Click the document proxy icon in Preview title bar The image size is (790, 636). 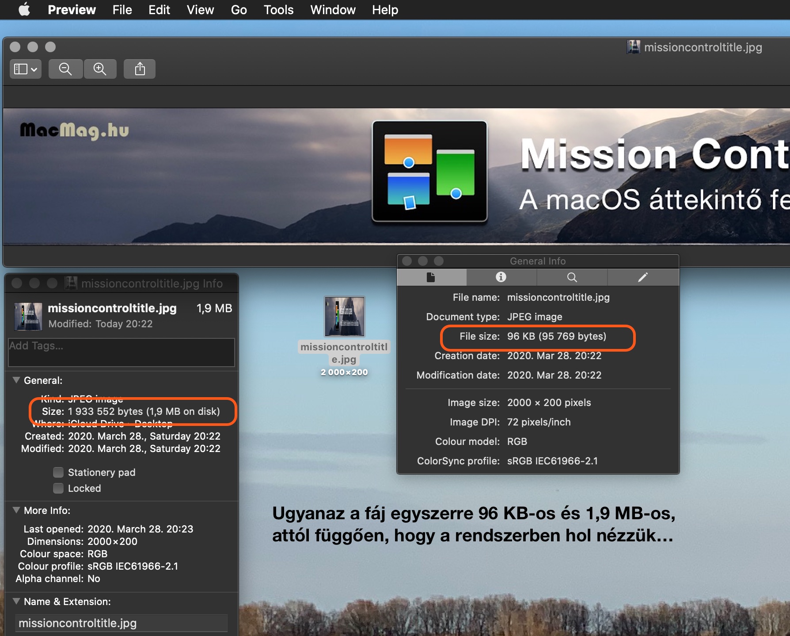pos(633,47)
